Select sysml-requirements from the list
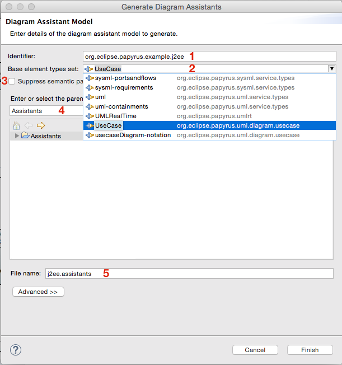 point(209,87)
